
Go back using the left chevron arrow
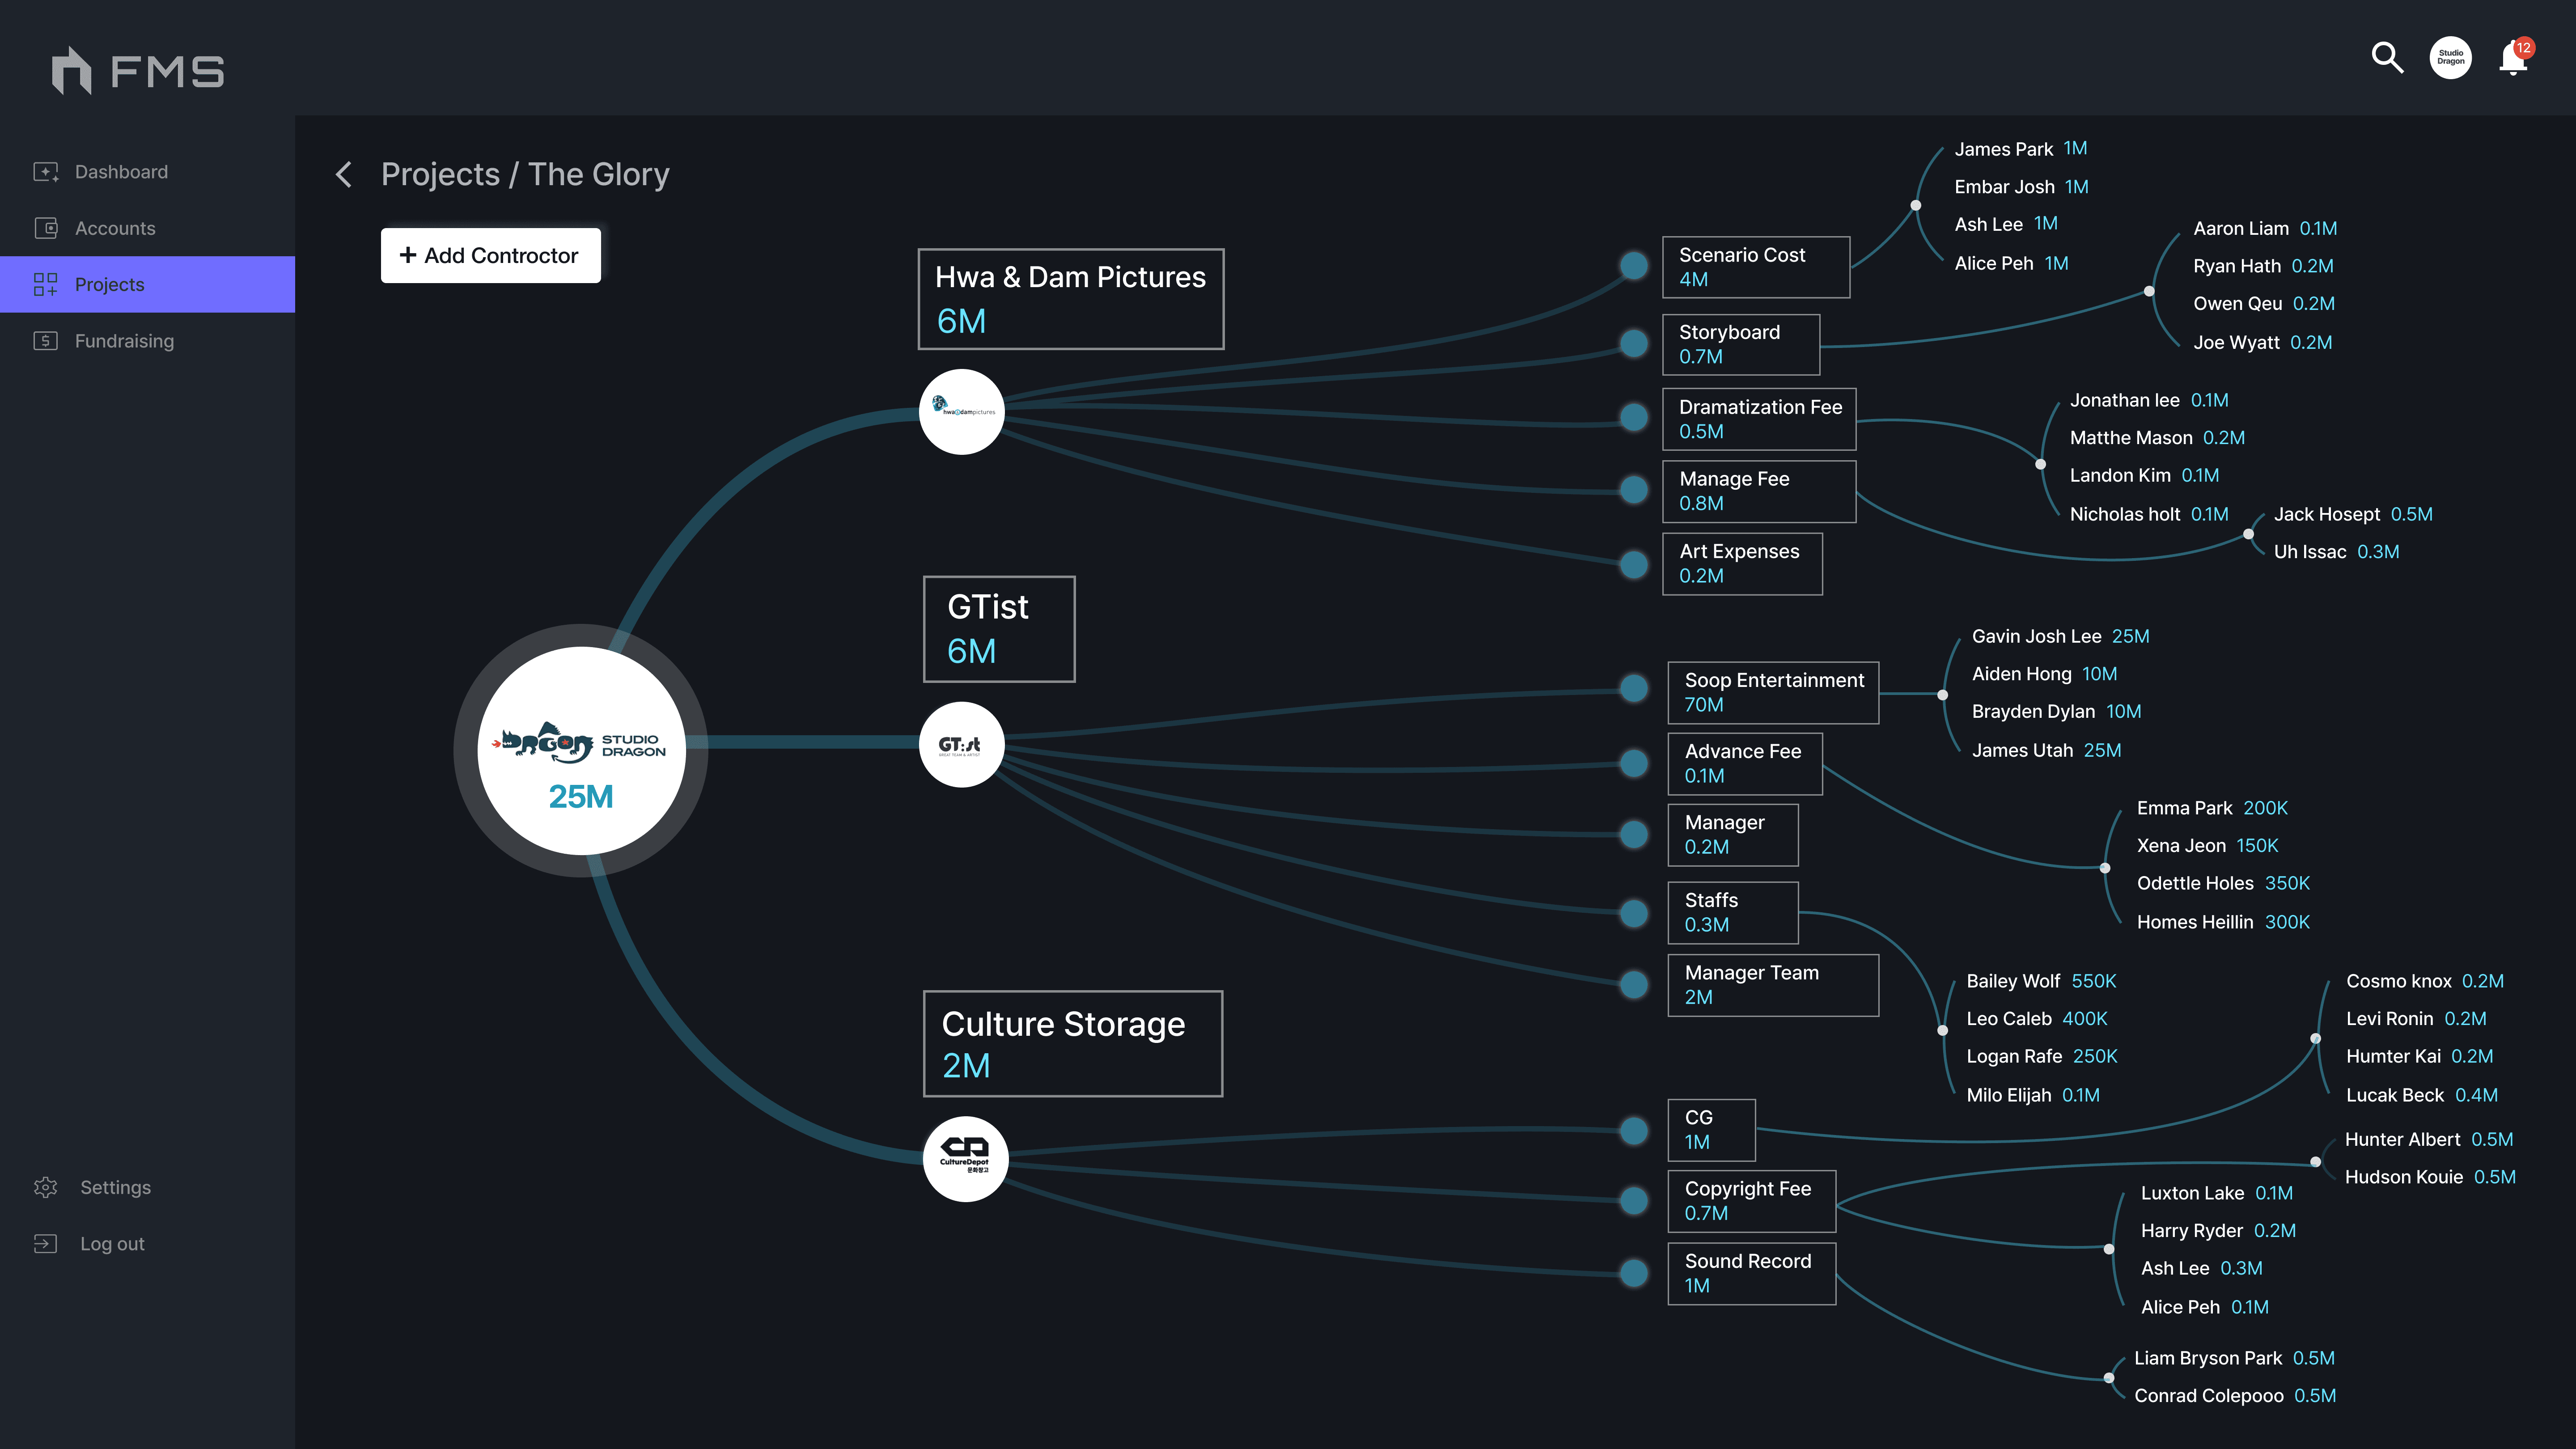343,175
